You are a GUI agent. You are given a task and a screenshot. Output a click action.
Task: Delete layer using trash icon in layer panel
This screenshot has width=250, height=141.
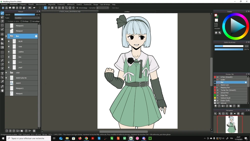[x=34, y=131]
